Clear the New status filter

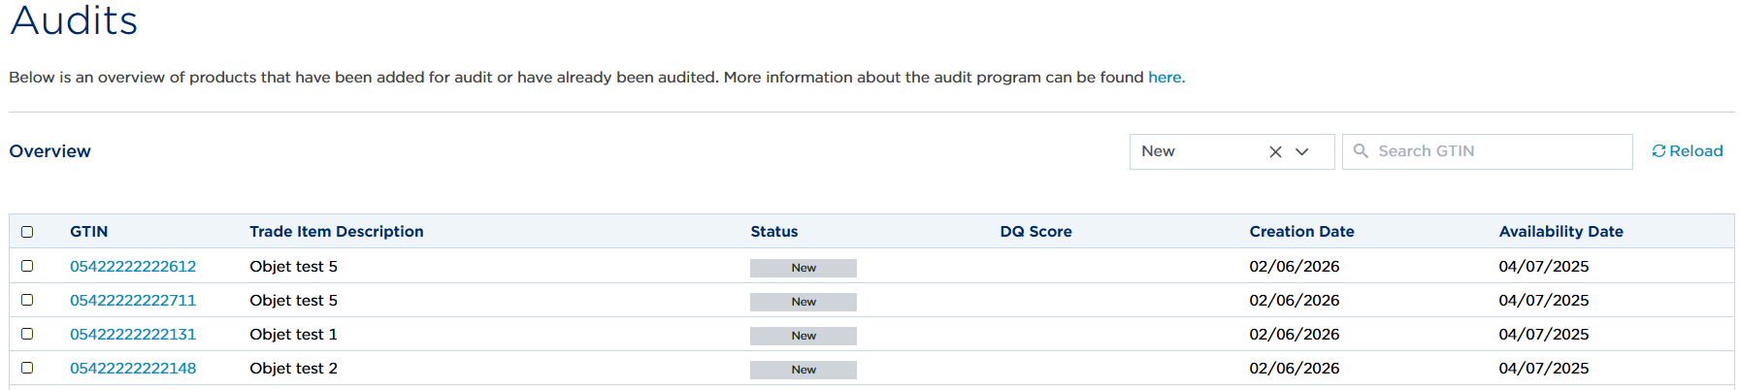tap(1275, 152)
